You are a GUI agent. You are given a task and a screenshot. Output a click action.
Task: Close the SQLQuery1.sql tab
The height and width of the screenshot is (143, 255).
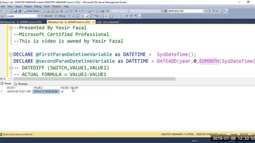pyautogui.click(x=94, y=22)
